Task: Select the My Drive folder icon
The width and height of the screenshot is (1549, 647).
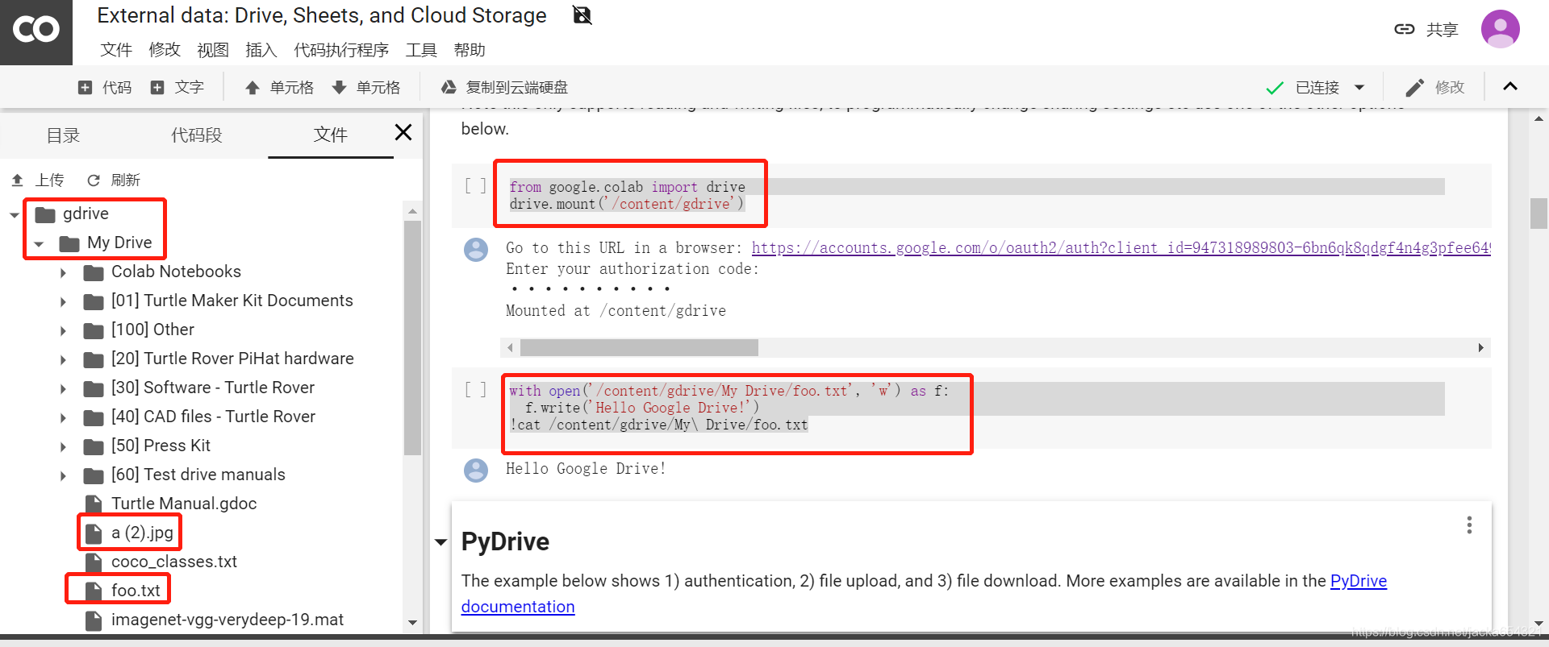Action: [x=69, y=243]
